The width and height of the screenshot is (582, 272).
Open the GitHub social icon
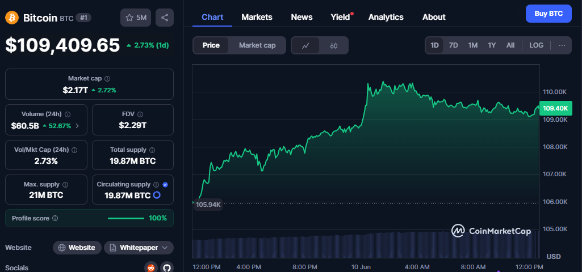tap(167, 268)
